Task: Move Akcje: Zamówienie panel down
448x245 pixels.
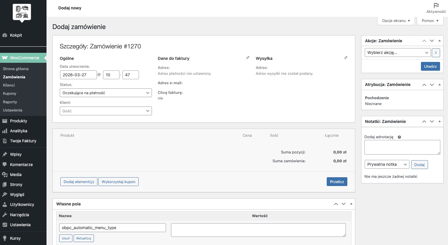Action: (432, 41)
